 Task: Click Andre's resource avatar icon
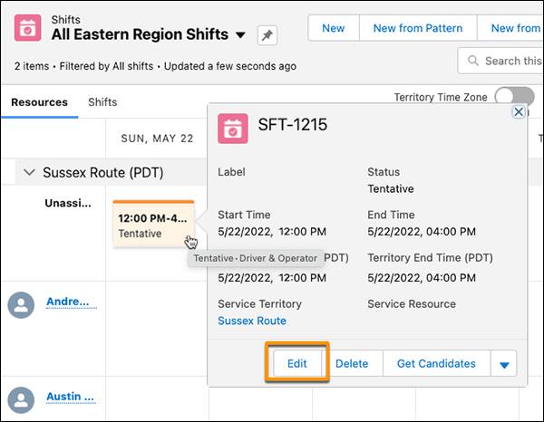pos(21,303)
